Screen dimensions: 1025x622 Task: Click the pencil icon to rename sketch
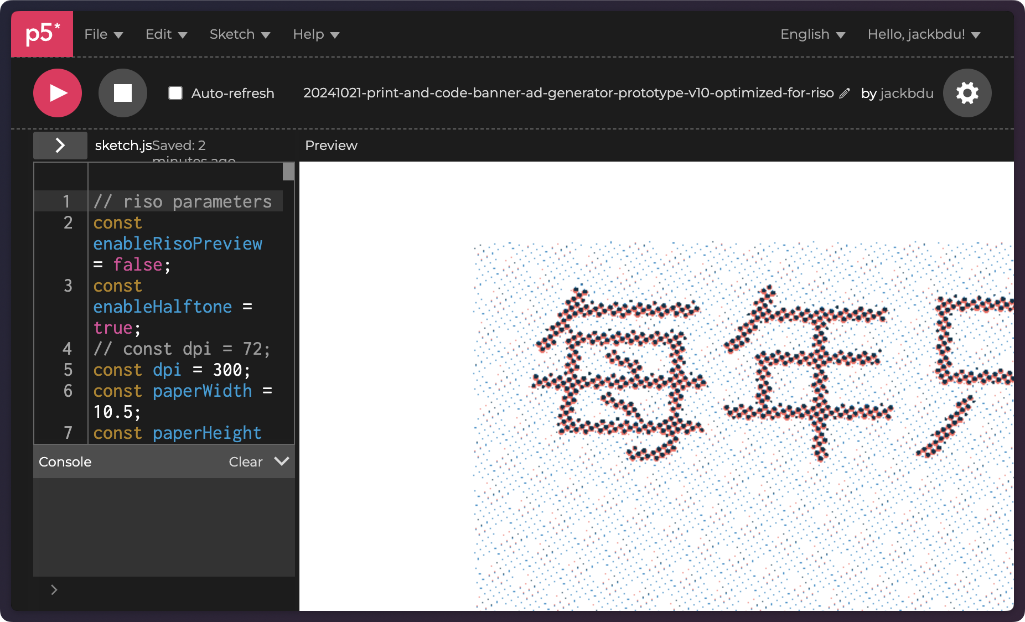(845, 94)
